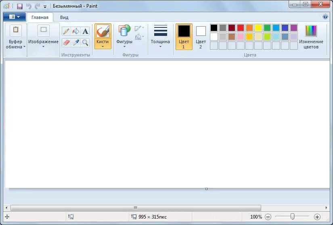This screenshot has width=333, height=225.
Task: Switch to the Вид tab
Action: (x=64, y=17)
